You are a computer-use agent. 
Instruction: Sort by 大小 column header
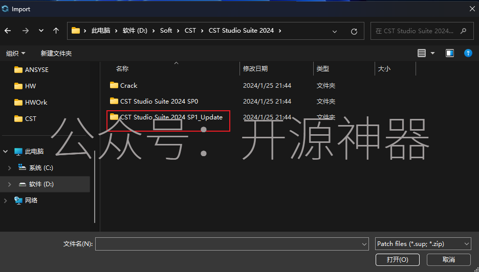point(384,69)
